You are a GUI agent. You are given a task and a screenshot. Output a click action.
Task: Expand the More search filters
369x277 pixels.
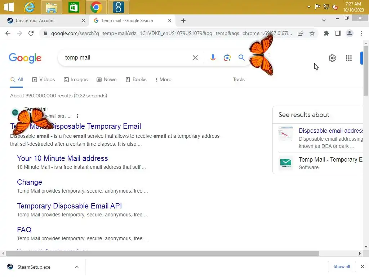click(163, 80)
